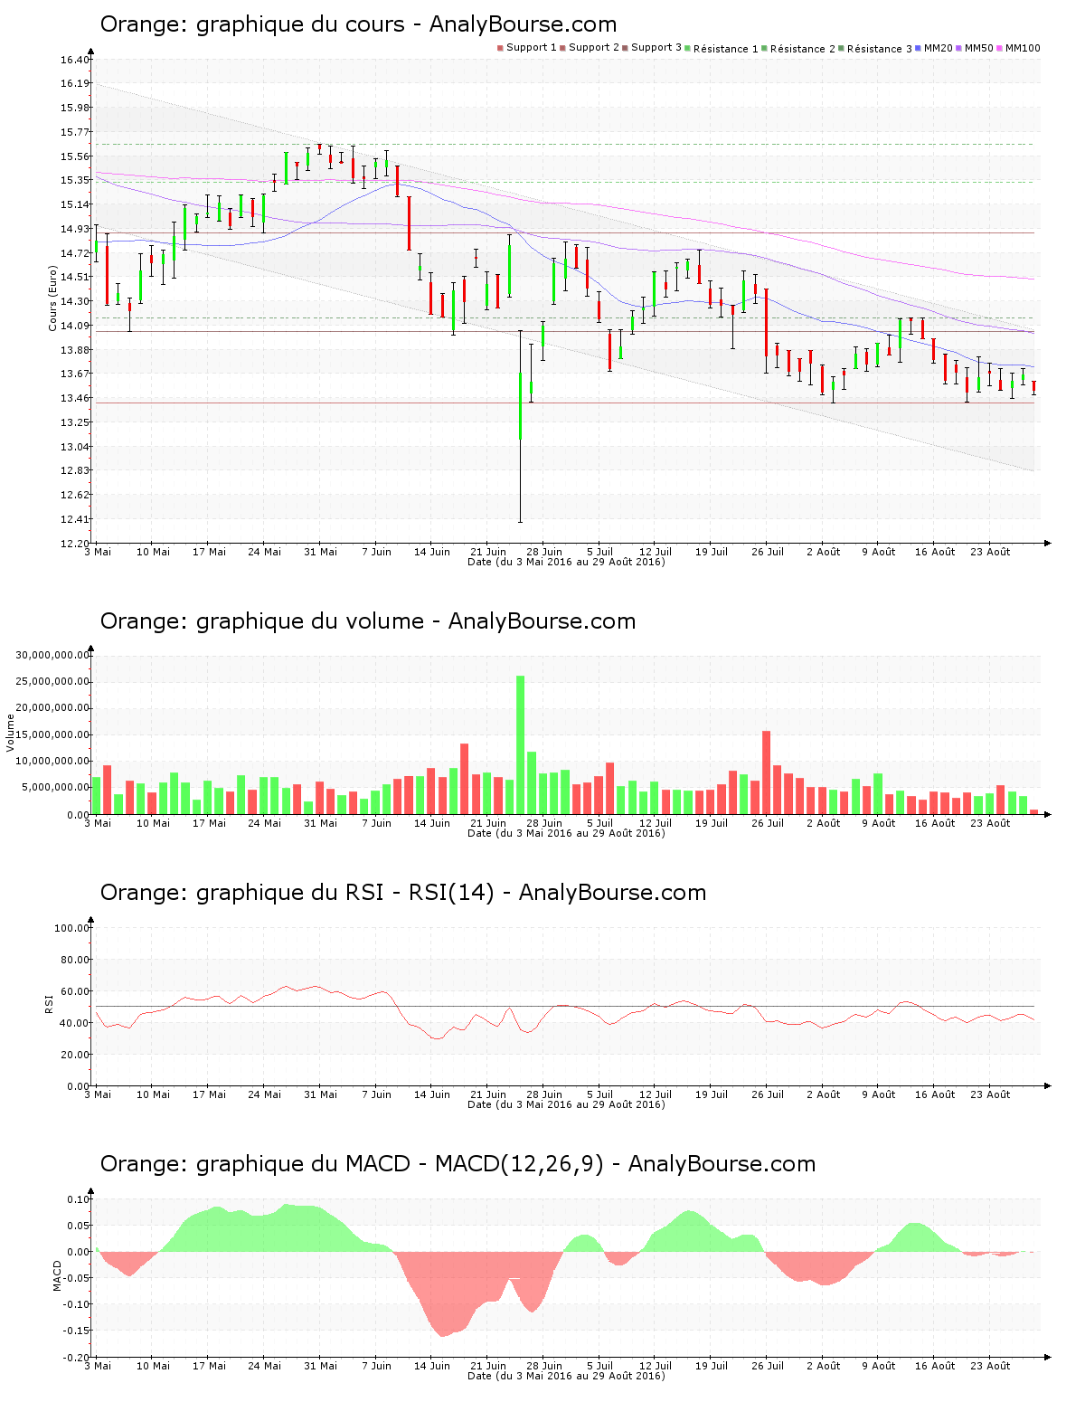Click the 'graphique du MACD - MACD(12,26,9)' title
This screenshot has height=1402, width=1085.
458,1164
